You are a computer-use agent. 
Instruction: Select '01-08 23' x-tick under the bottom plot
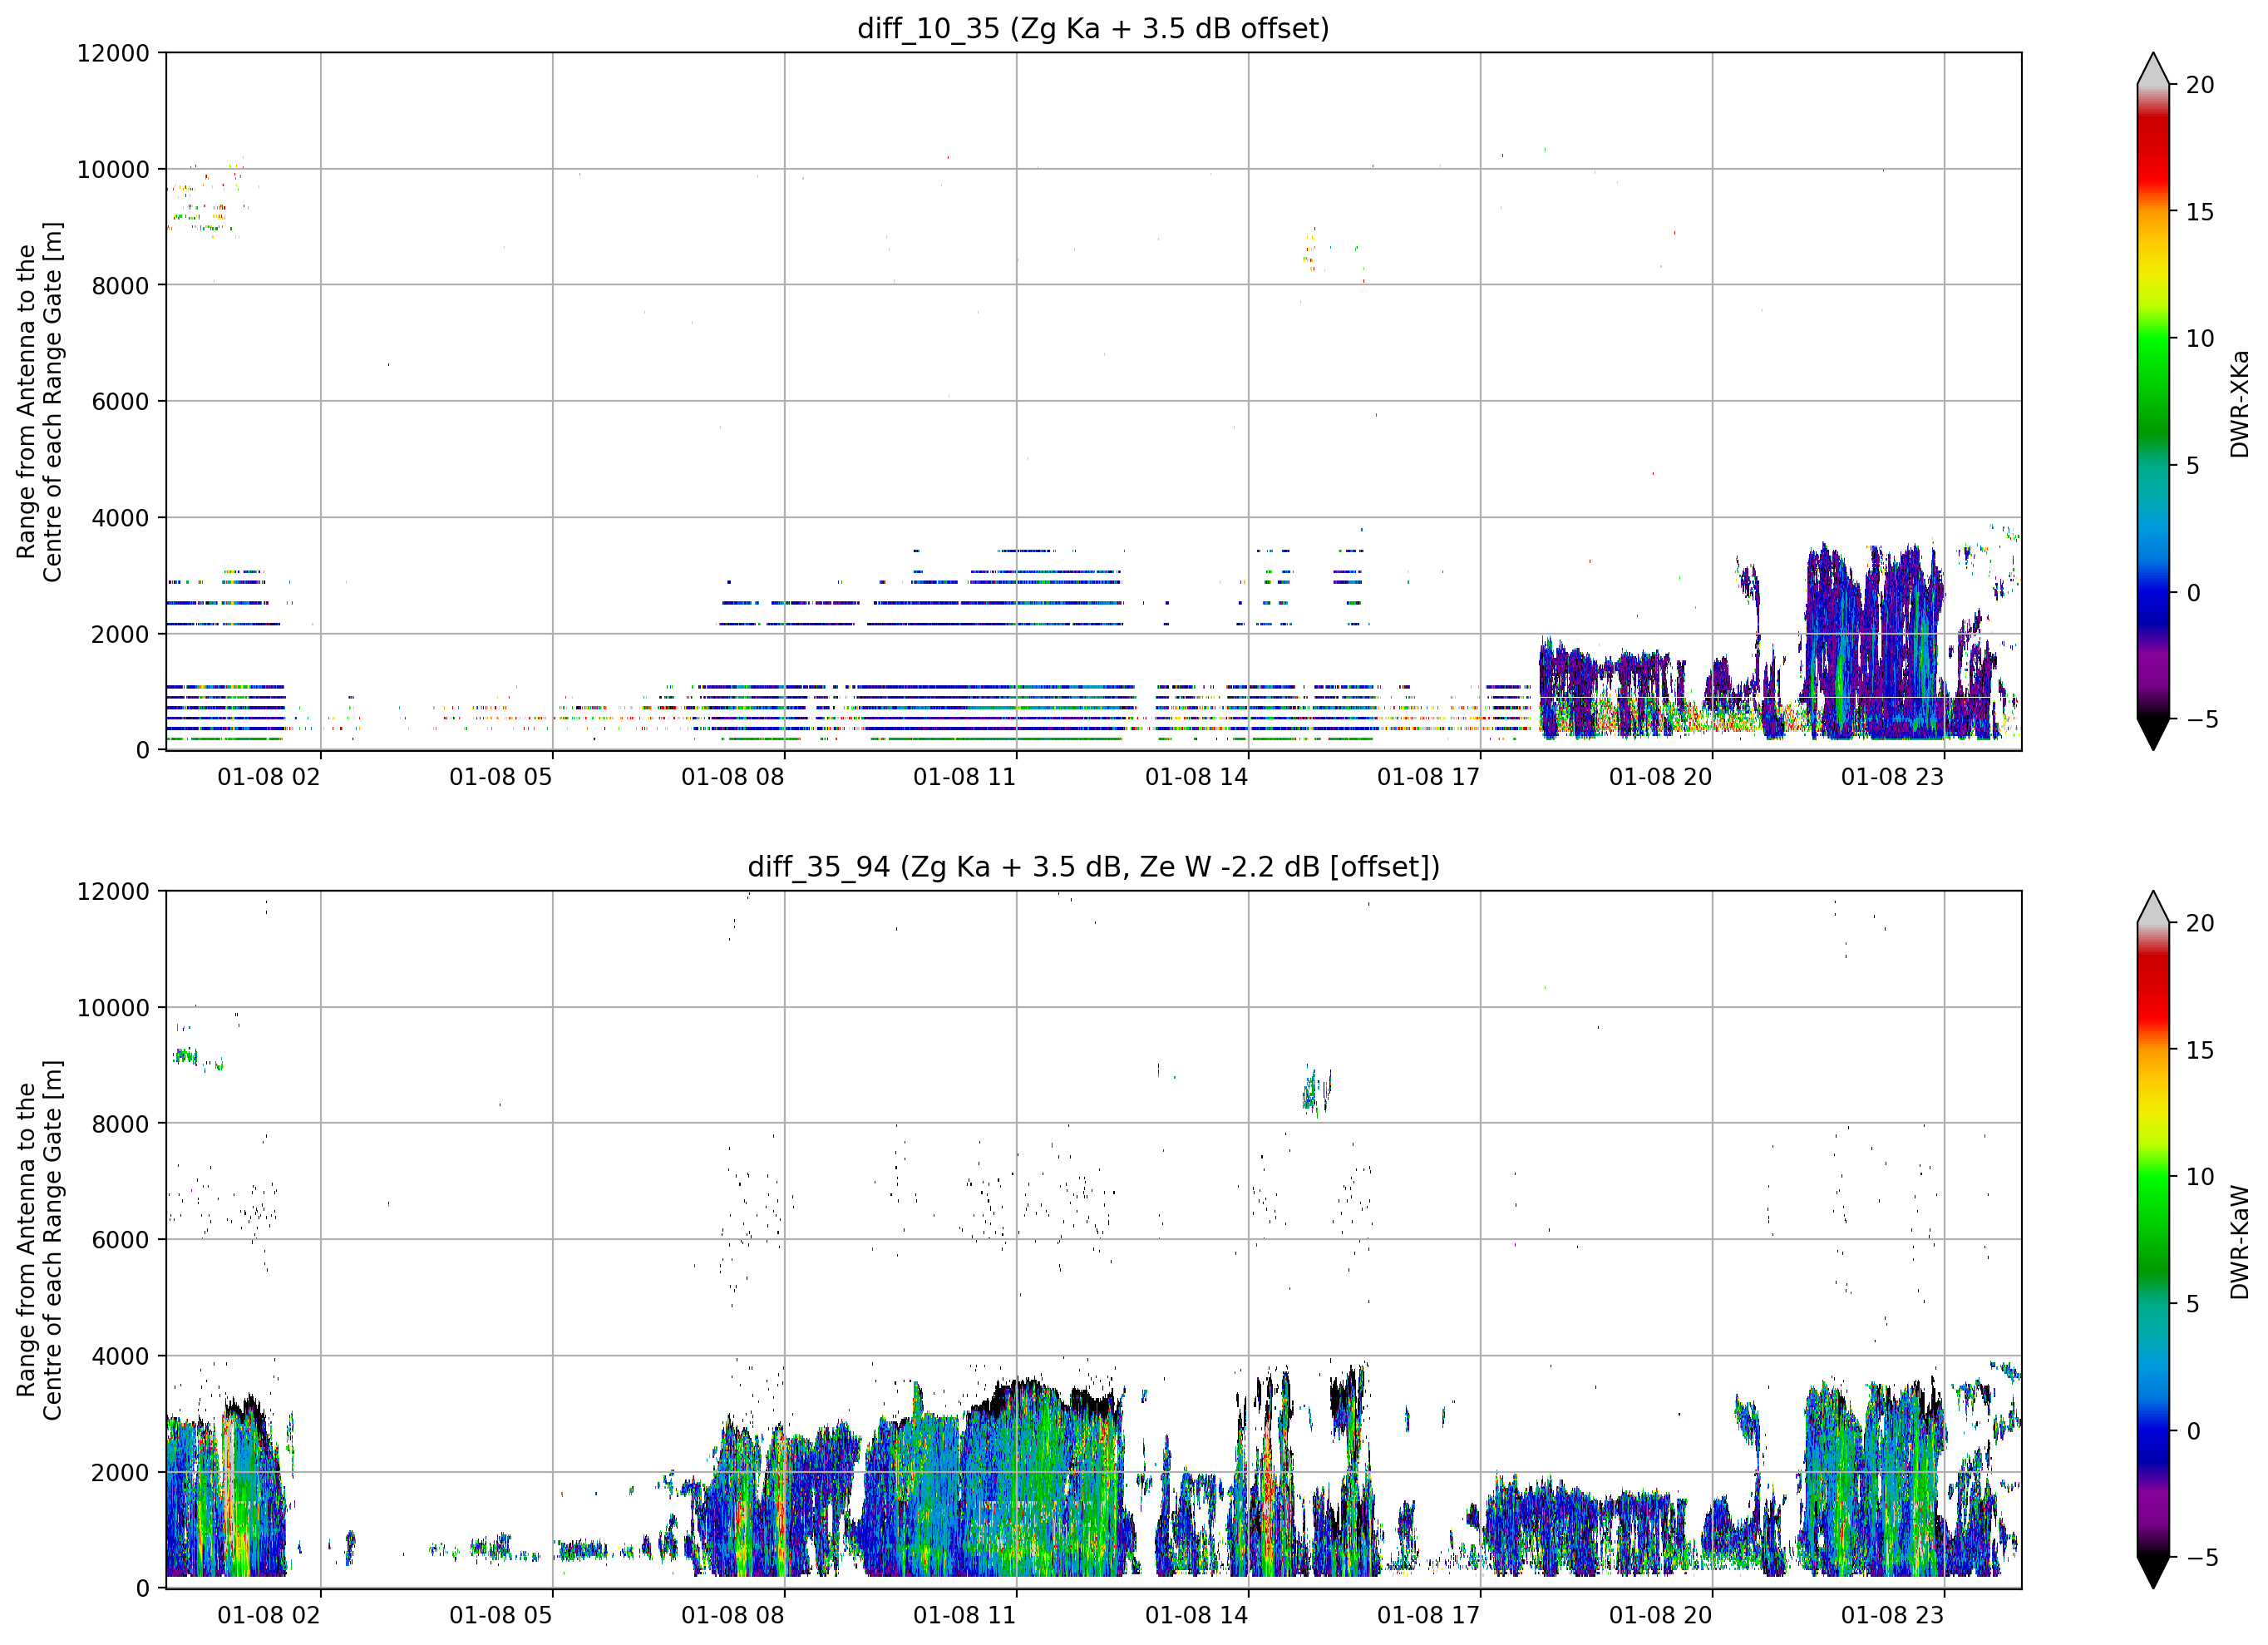(x=1893, y=1616)
